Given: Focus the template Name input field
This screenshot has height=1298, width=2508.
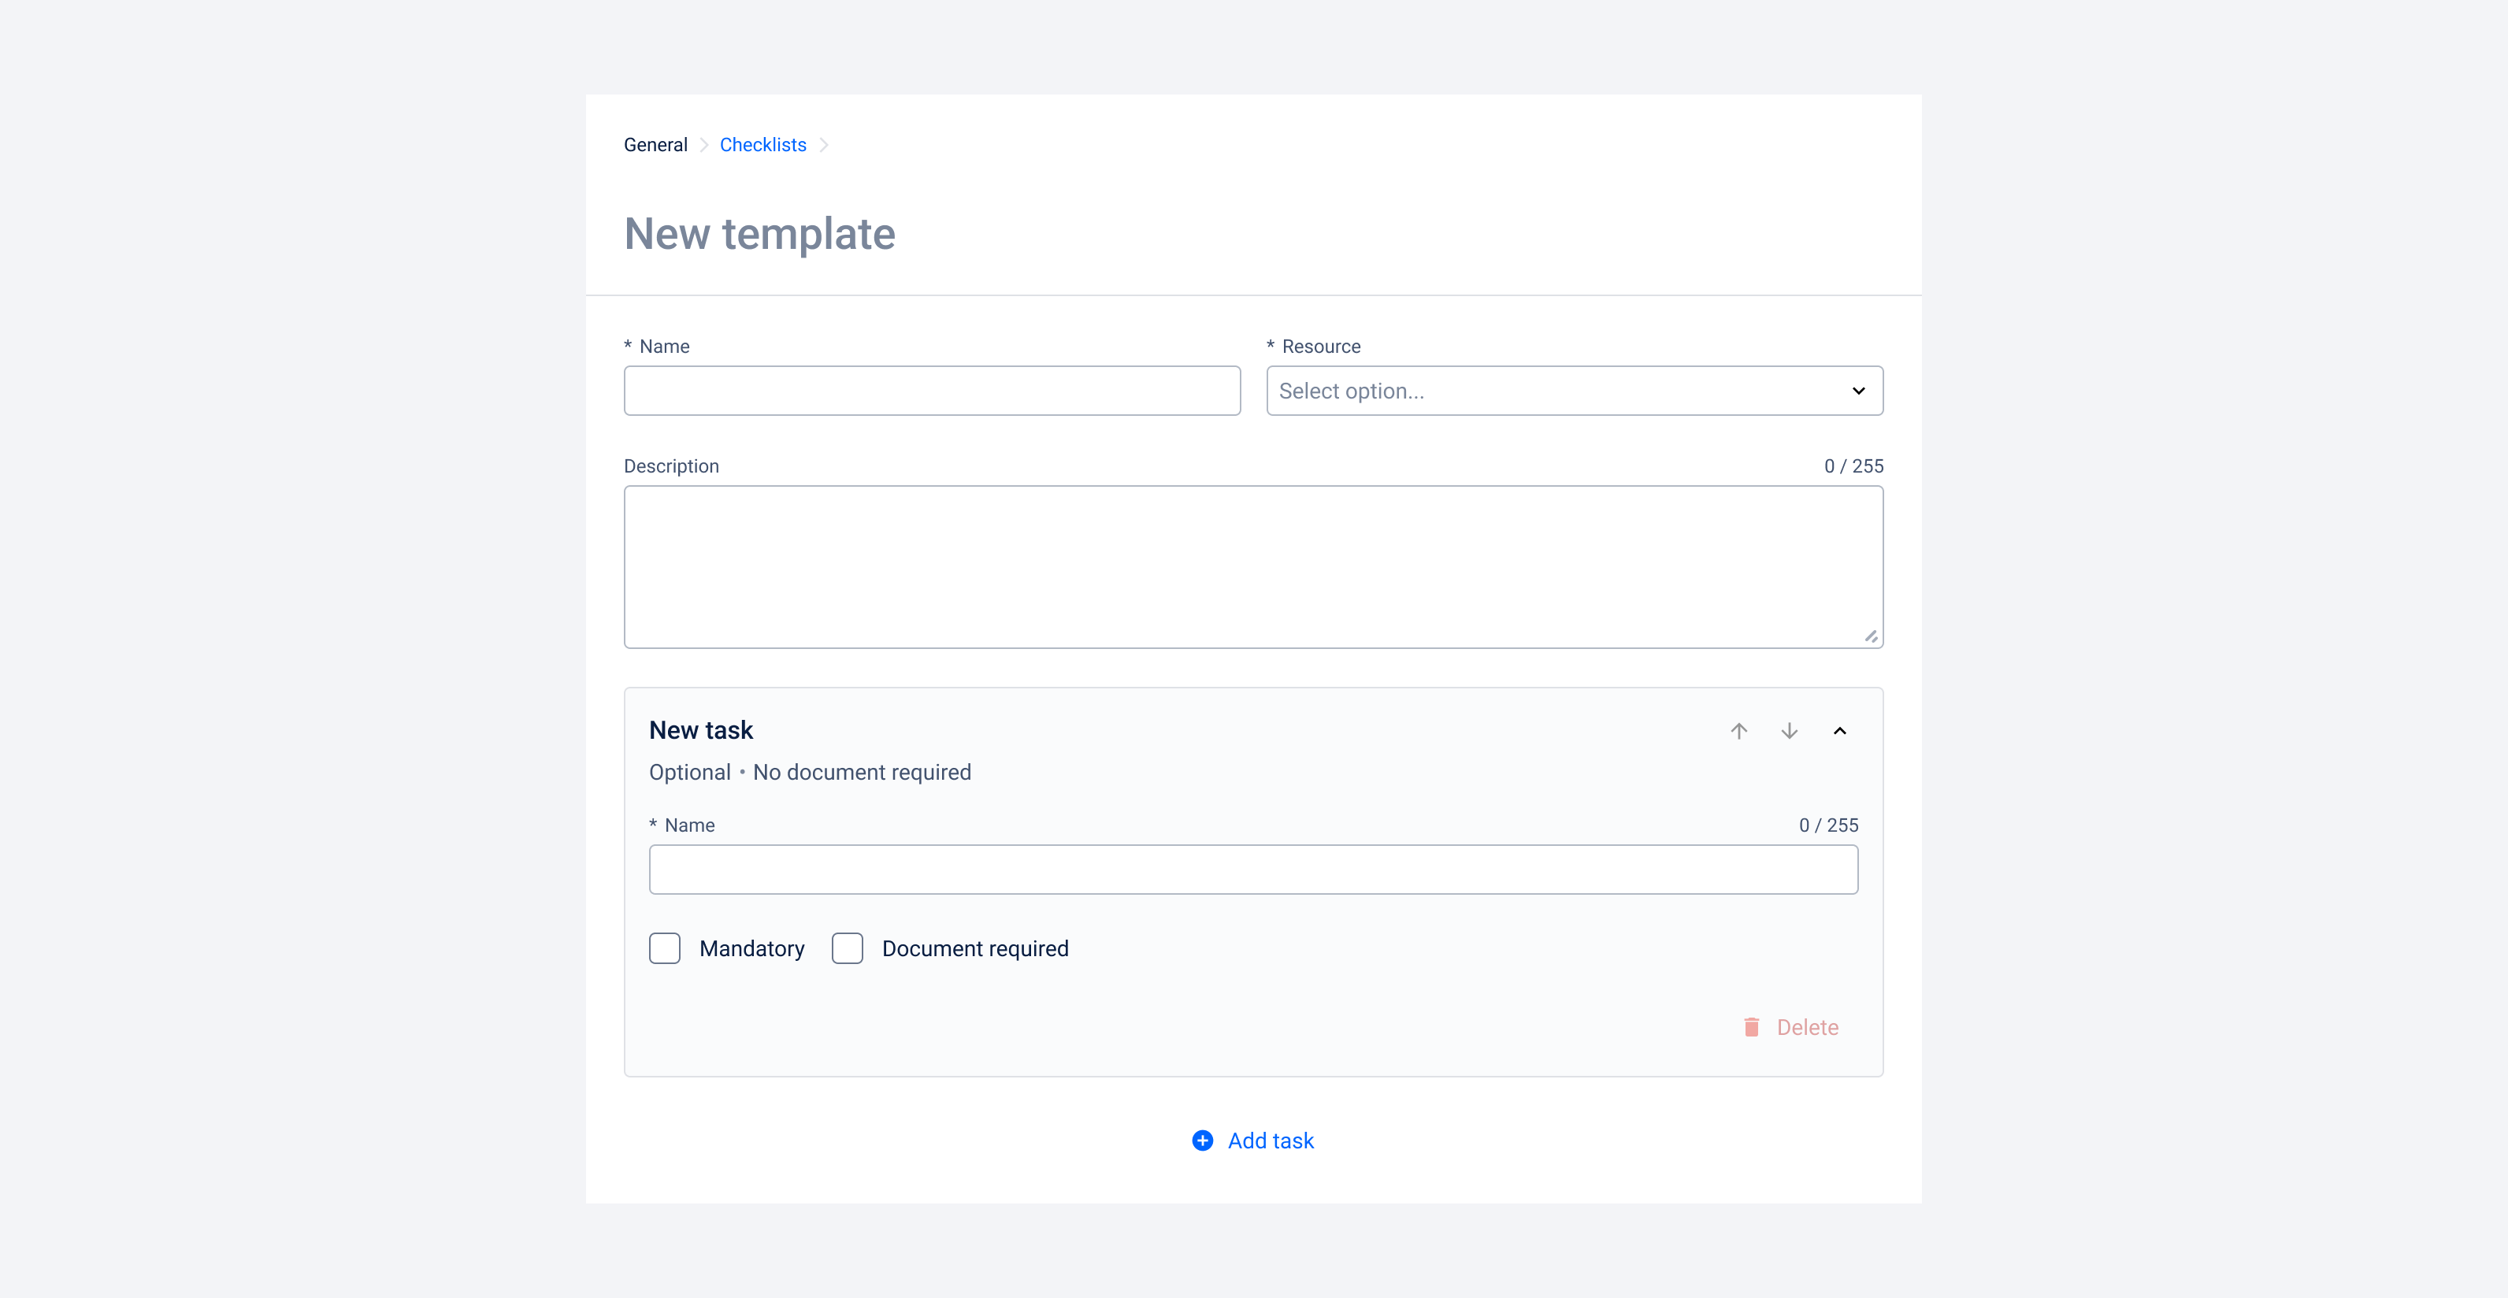Looking at the screenshot, I should point(932,391).
